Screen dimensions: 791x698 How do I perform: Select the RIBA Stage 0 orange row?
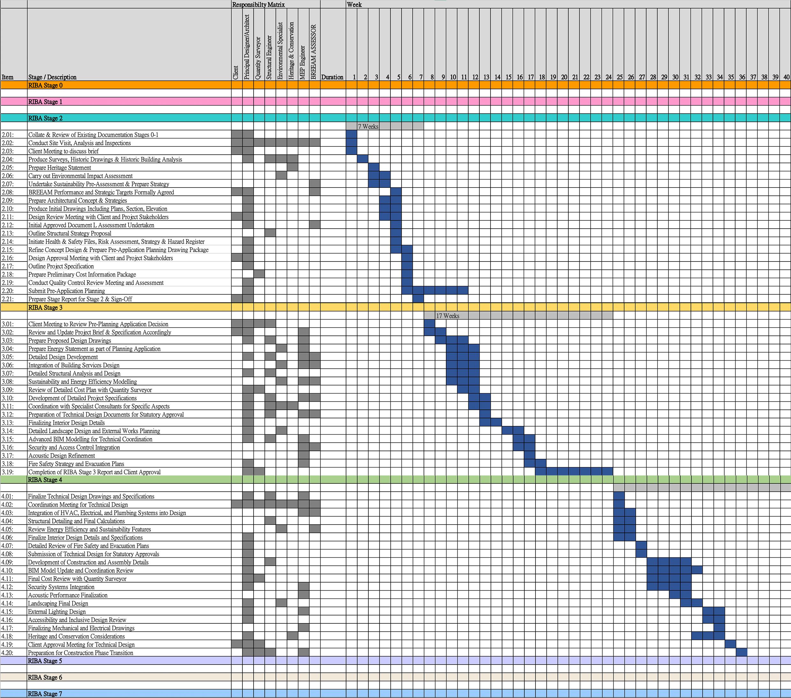click(45, 85)
